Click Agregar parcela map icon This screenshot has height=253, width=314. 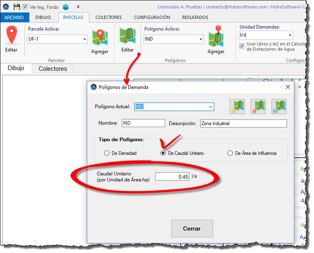click(100, 38)
